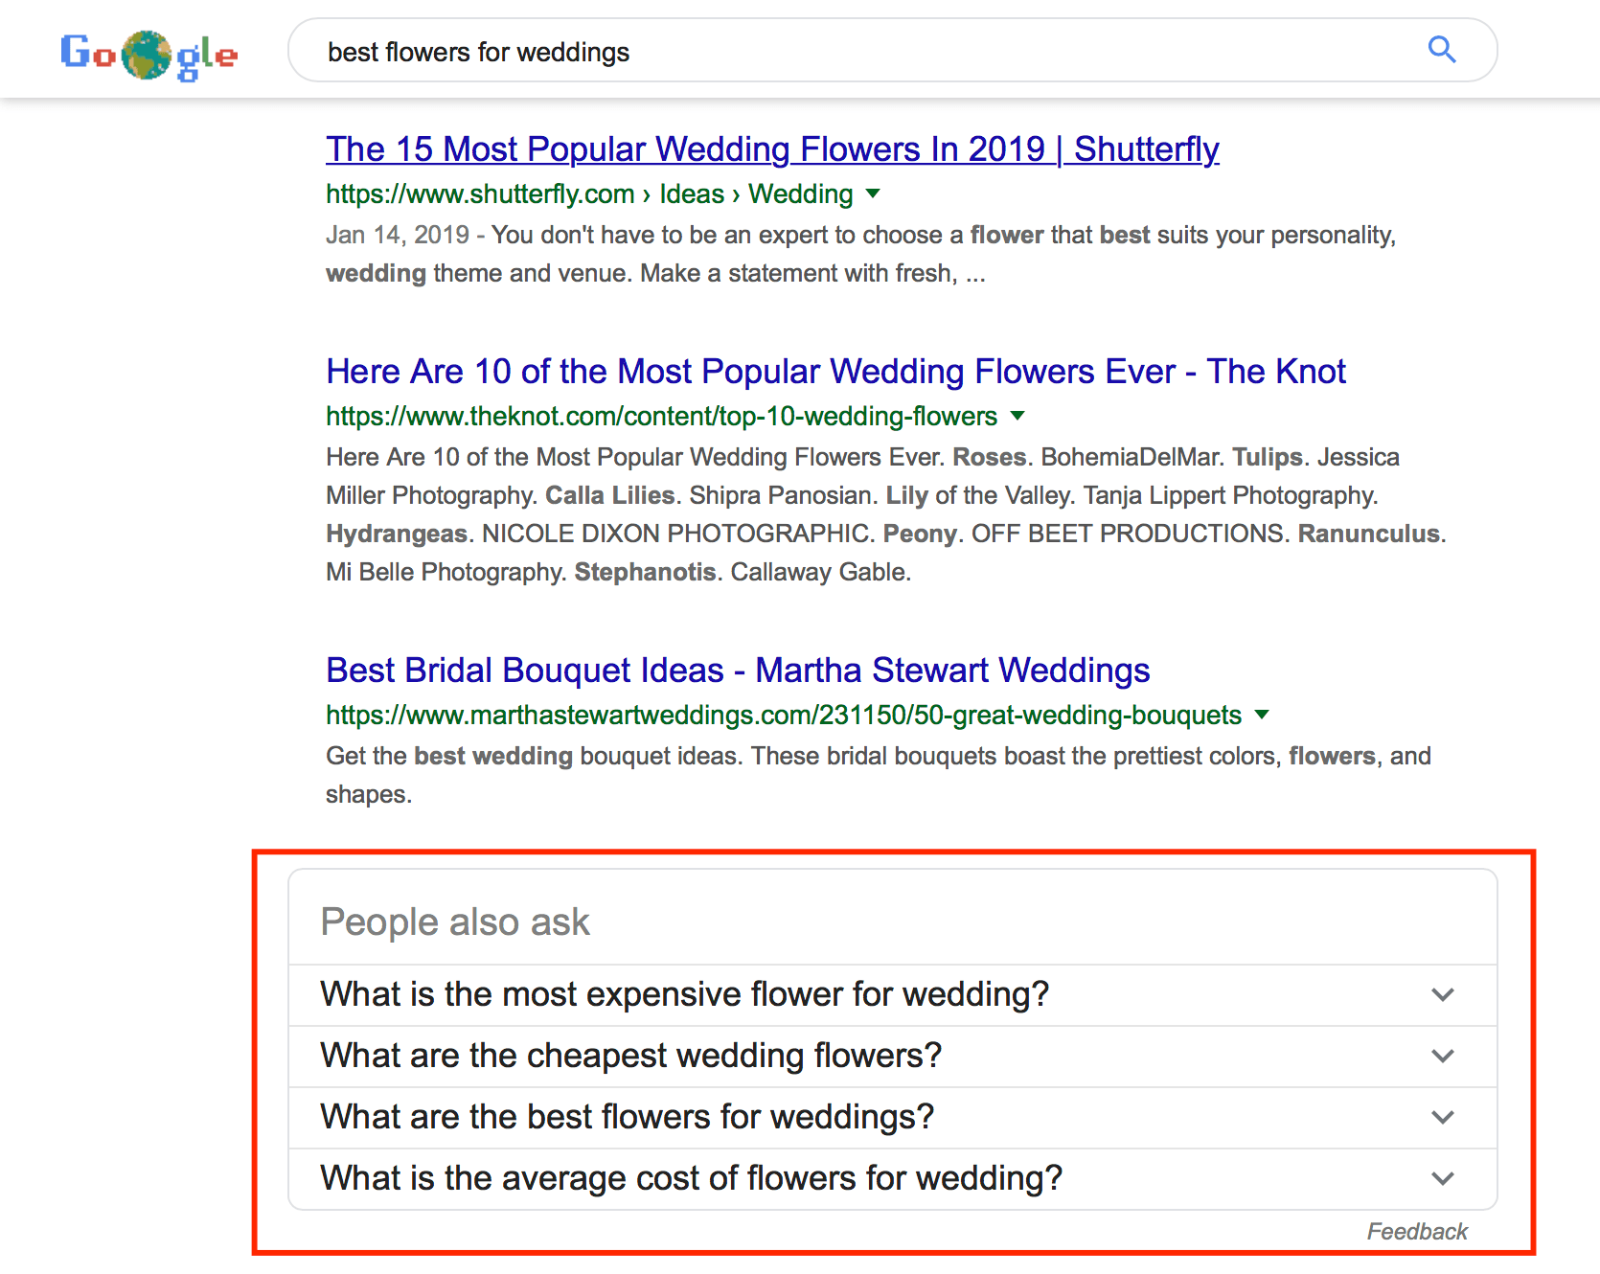Focus the search box containing best flowers for weddings

(892, 50)
